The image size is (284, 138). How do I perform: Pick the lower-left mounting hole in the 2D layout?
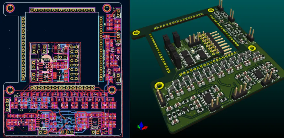tap(11, 89)
